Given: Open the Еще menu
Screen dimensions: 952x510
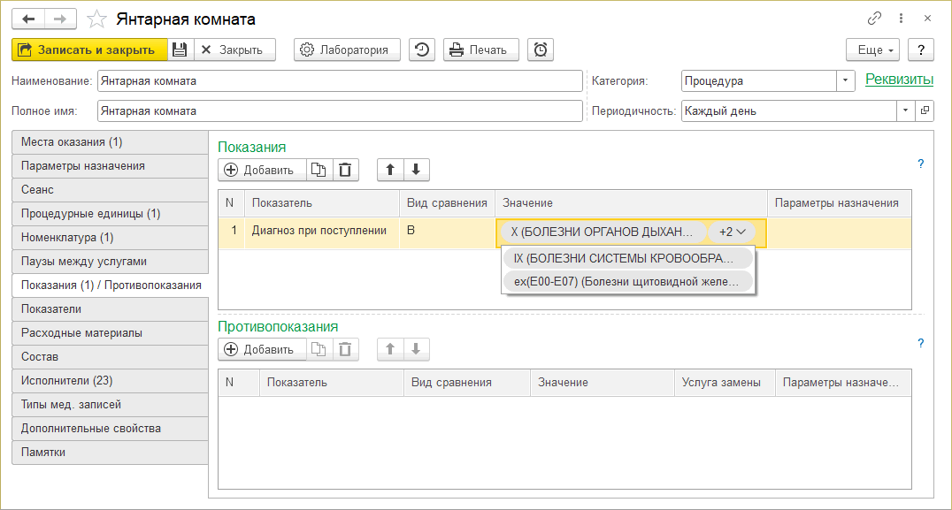Looking at the screenshot, I should click(872, 49).
